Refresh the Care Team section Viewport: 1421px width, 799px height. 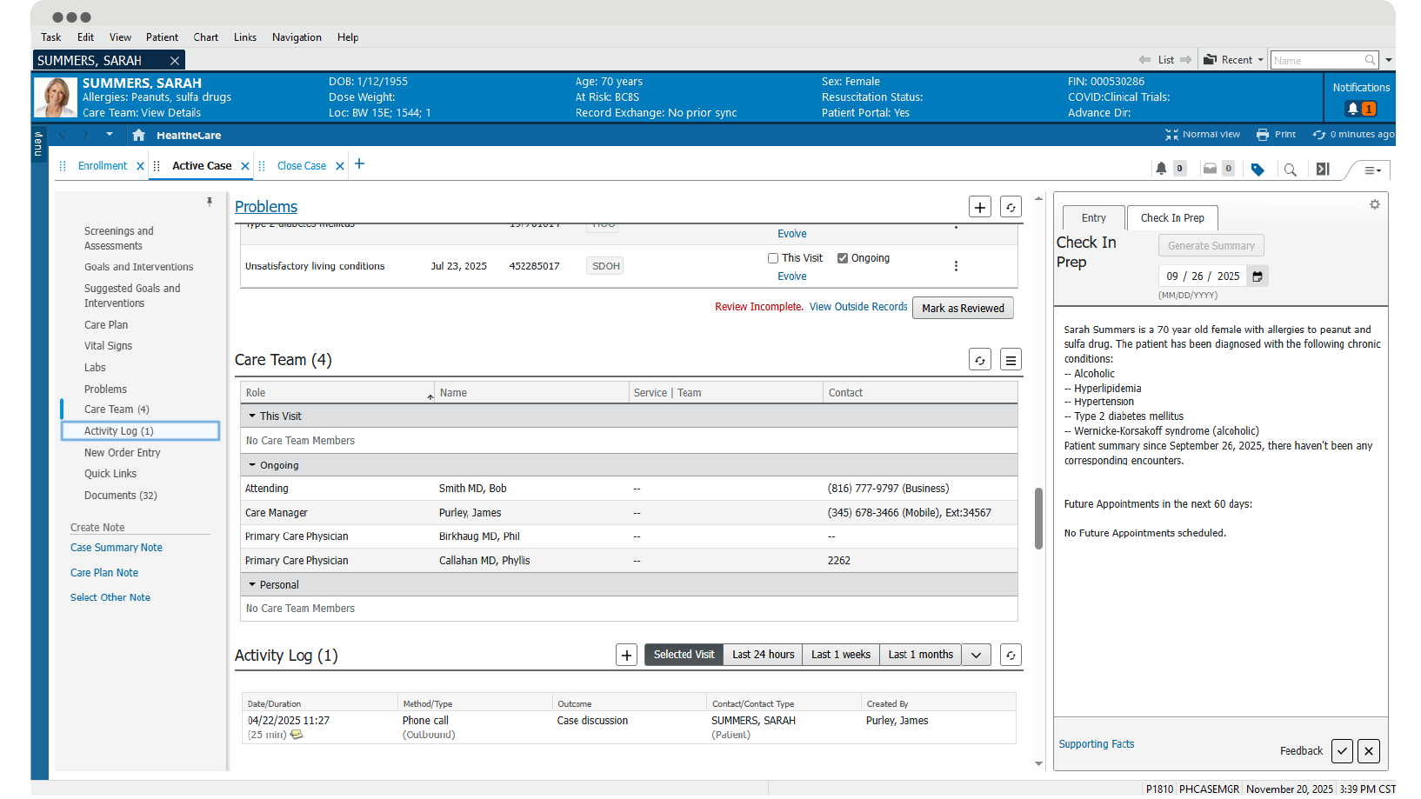[x=980, y=360]
